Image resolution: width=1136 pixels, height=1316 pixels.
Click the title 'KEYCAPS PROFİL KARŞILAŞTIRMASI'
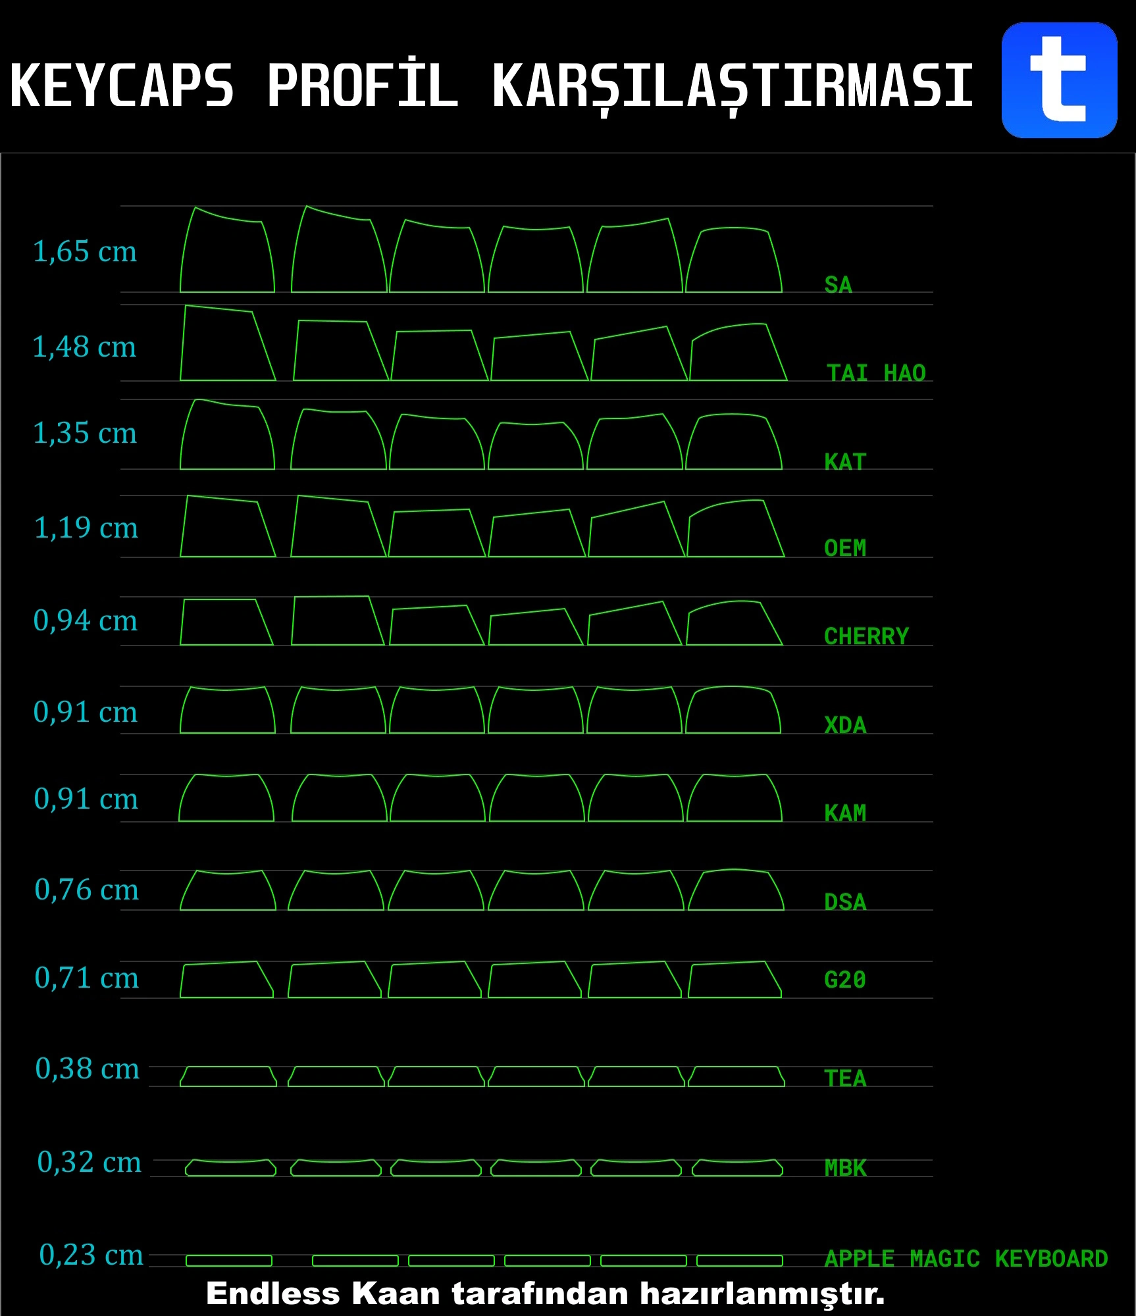491,86
